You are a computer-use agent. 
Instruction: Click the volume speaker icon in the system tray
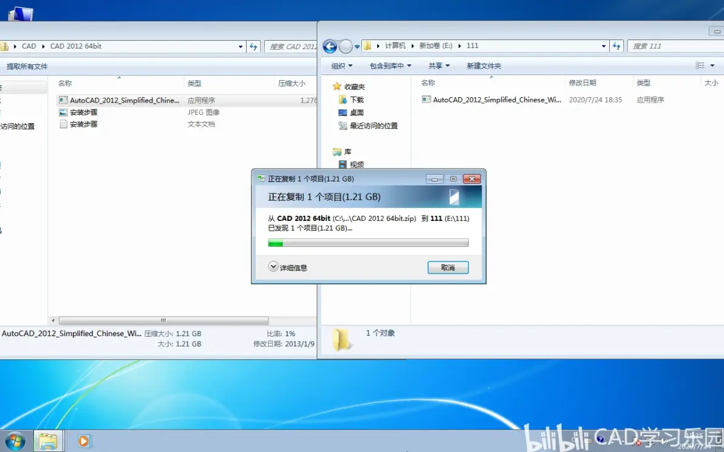coord(664,442)
